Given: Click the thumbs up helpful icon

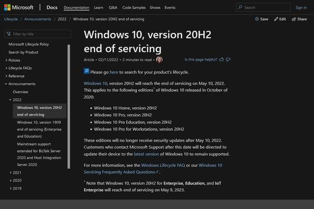Looking at the screenshot, I should coord(221,60).
